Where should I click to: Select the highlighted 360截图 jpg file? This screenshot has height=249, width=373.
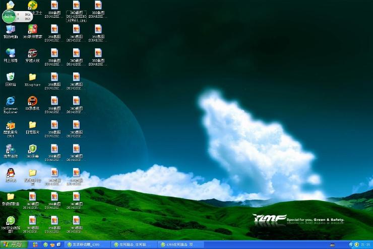click(x=76, y=11)
